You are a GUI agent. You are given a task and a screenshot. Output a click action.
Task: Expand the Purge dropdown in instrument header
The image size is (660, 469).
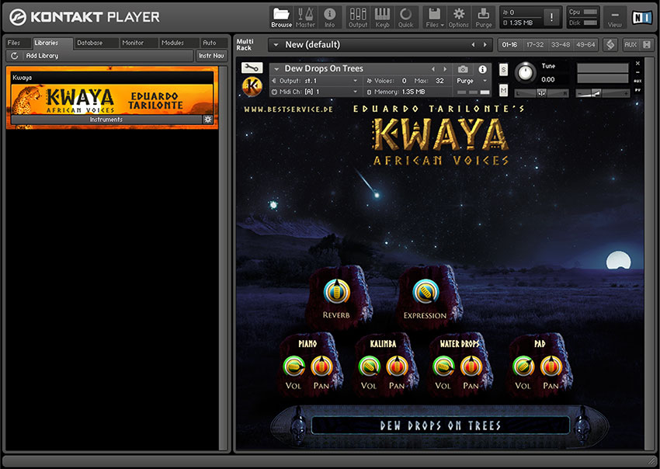click(x=472, y=81)
